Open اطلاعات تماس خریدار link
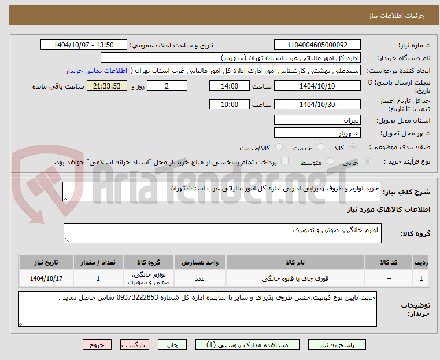The height and width of the screenshot is (360, 440). click(x=97, y=71)
